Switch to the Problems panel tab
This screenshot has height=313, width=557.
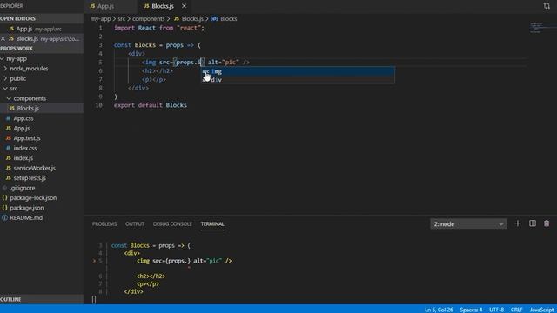coord(104,224)
